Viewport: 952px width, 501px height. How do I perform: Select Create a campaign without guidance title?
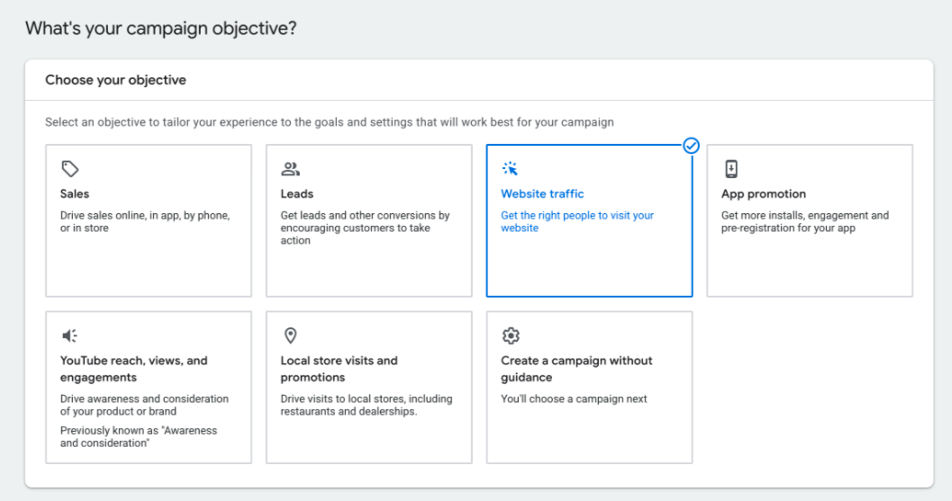tap(576, 369)
